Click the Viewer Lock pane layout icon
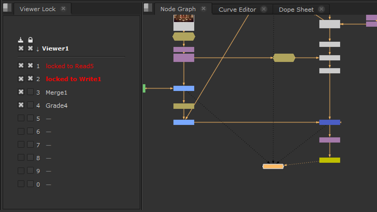The image size is (377, 212). pyautogui.click(x=7, y=8)
